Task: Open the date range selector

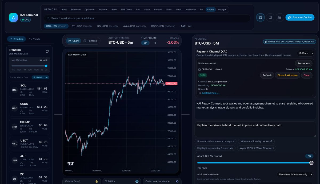Action: point(289,41)
